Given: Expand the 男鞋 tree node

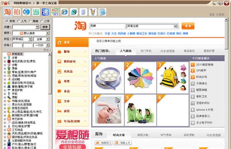Looking at the screenshot, I should click(x=5, y=97).
